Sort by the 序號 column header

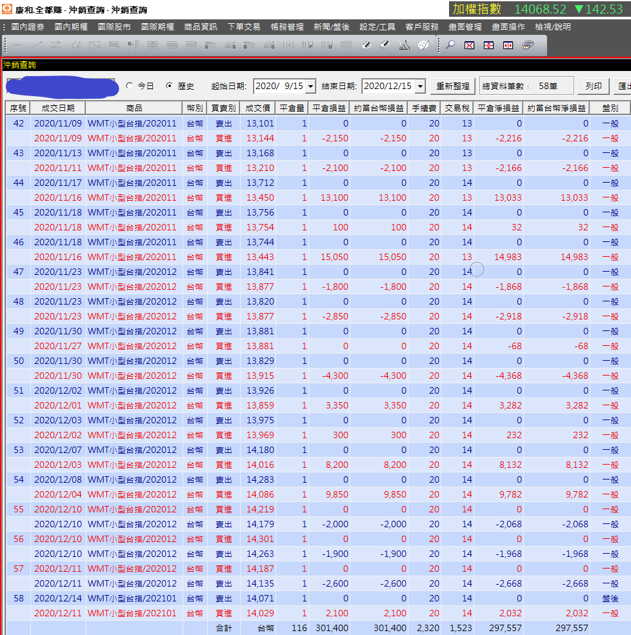[x=18, y=108]
